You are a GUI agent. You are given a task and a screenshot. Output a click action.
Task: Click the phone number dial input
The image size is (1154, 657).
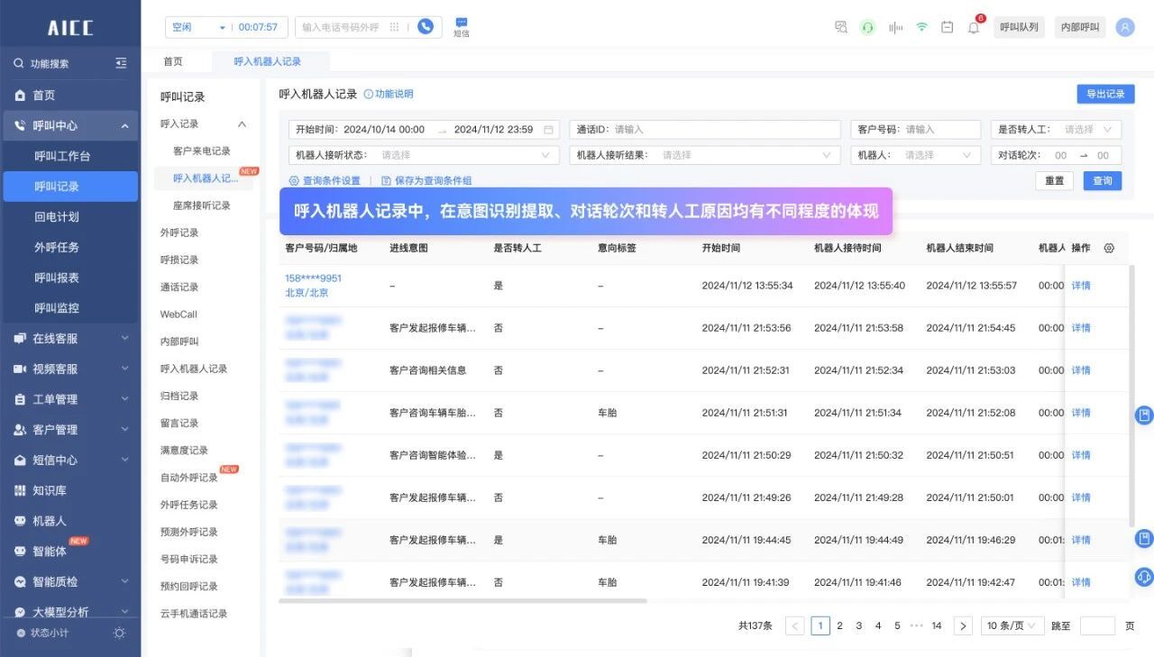point(343,27)
